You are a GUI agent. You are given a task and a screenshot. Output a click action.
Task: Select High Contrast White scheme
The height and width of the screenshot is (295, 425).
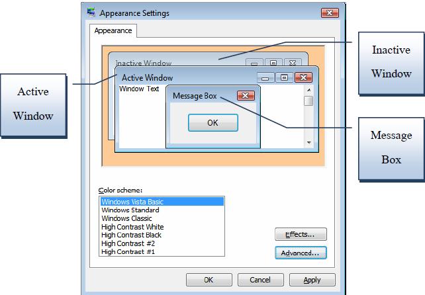(162, 227)
